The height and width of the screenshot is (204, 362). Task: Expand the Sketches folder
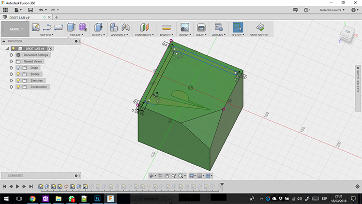pyautogui.click(x=11, y=80)
